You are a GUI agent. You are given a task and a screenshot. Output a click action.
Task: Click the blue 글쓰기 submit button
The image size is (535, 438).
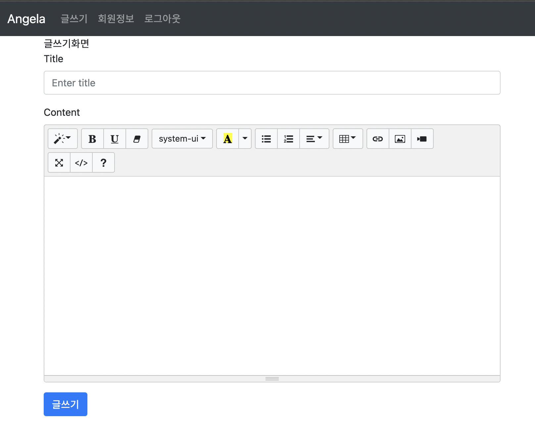[66, 404]
